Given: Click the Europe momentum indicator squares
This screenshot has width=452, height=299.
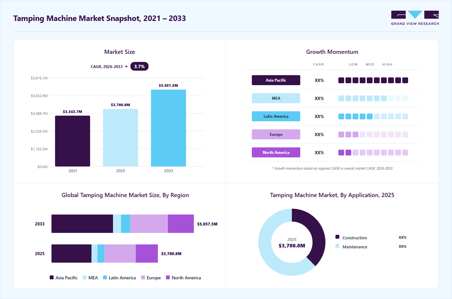Looking at the screenshot, I should tap(373, 135).
